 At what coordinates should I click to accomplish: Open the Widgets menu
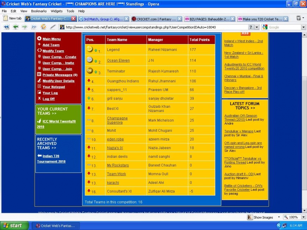pos(56,11)
